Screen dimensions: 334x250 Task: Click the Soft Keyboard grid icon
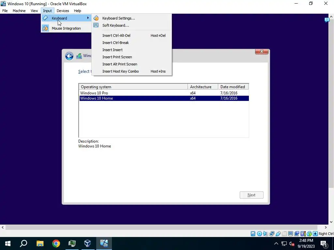coord(96,25)
